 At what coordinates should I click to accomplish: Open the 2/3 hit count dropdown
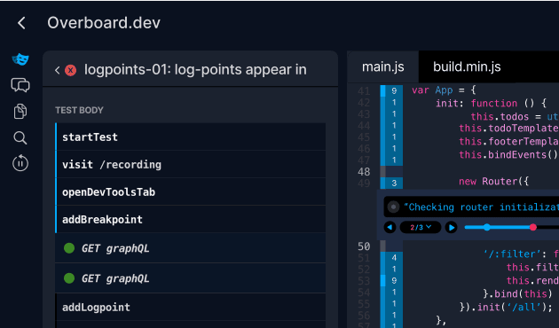[x=421, y=227]
